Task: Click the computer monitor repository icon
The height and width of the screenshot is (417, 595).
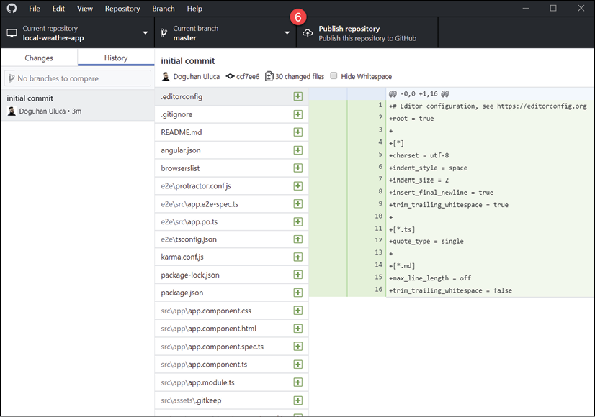Action: point(12,33)
